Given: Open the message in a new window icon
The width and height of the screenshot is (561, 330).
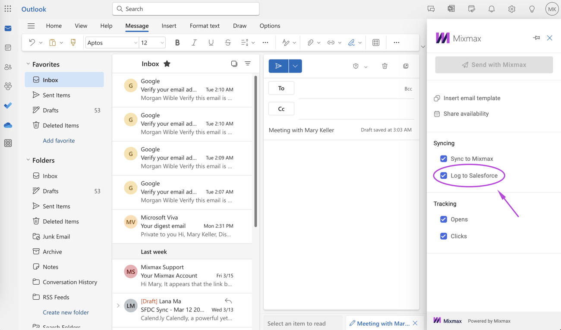Looking at the screenshot, I should (x=406, y=66).
